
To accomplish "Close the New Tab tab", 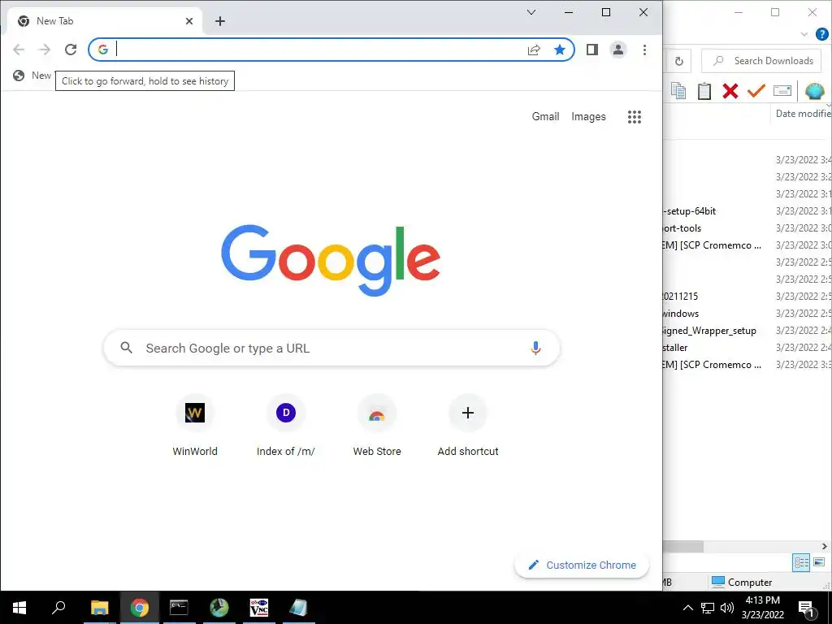I will pyautogui.click(x=189, y=21).
